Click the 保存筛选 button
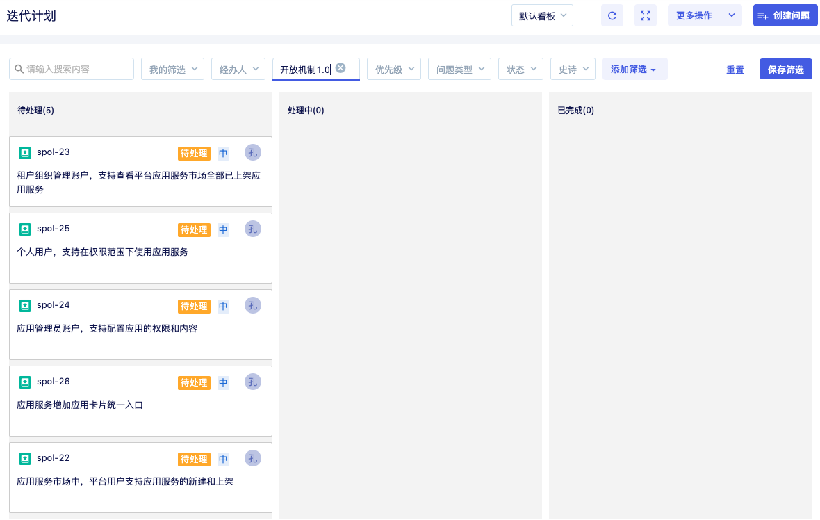 click(x=785, y=69)
